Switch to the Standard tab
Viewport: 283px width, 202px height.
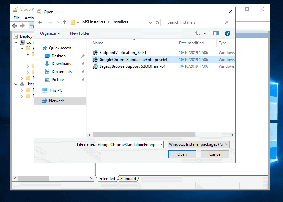pos(128,178)
